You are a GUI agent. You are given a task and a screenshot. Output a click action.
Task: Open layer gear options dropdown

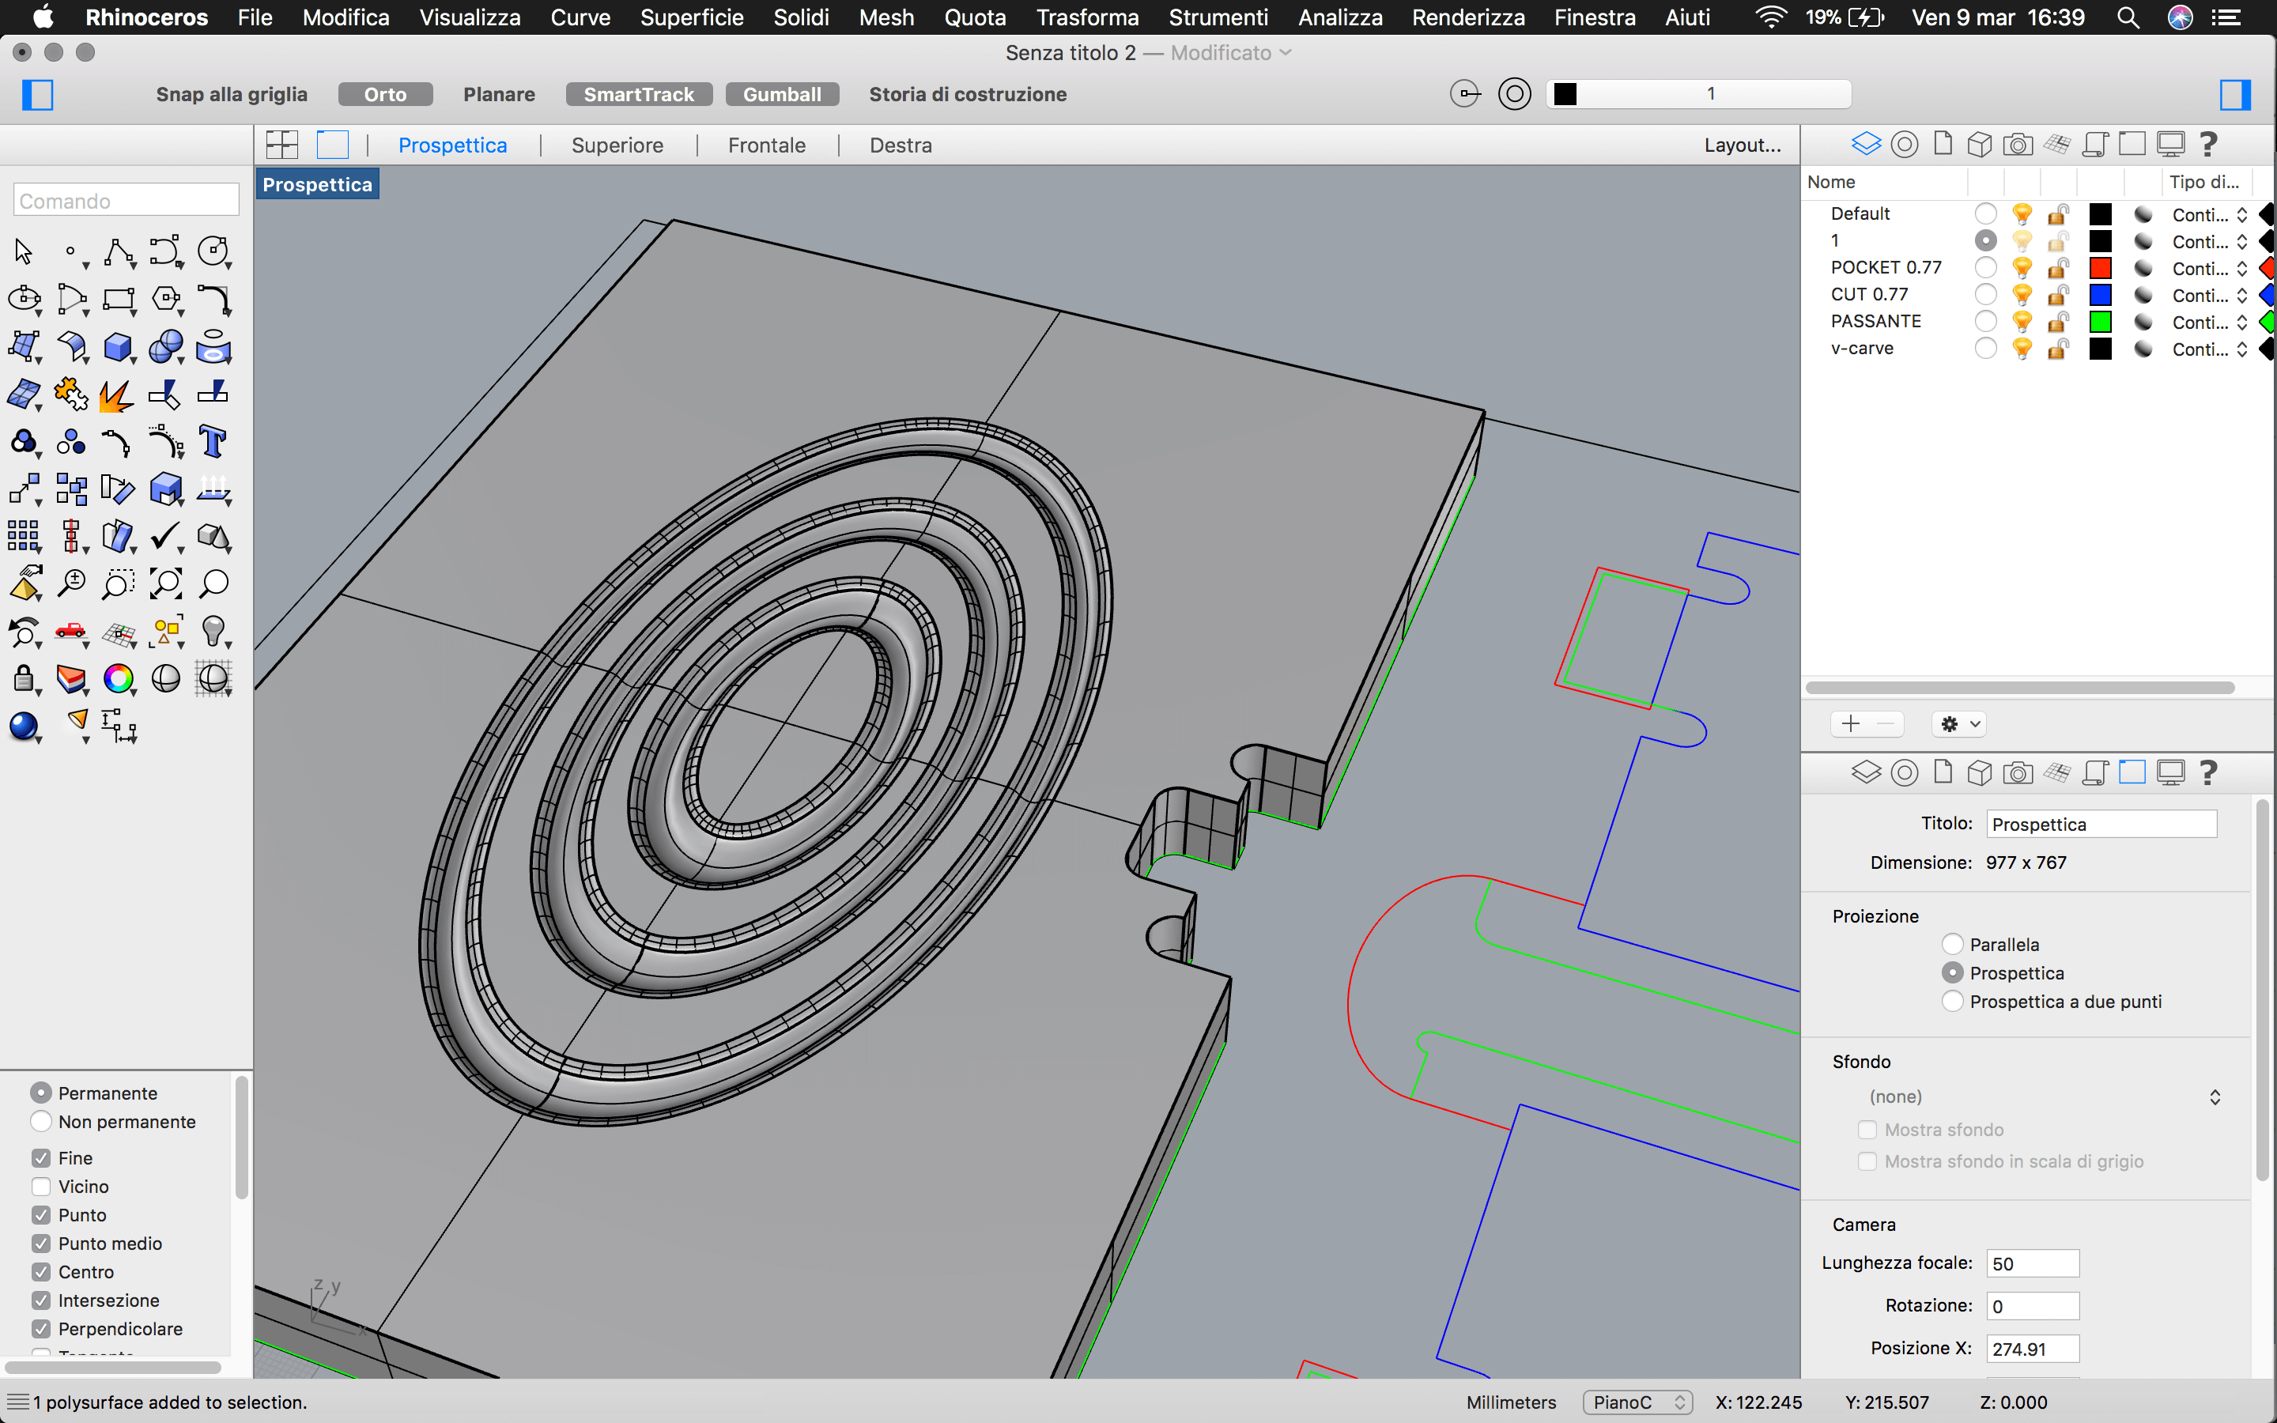(1961, 723)
